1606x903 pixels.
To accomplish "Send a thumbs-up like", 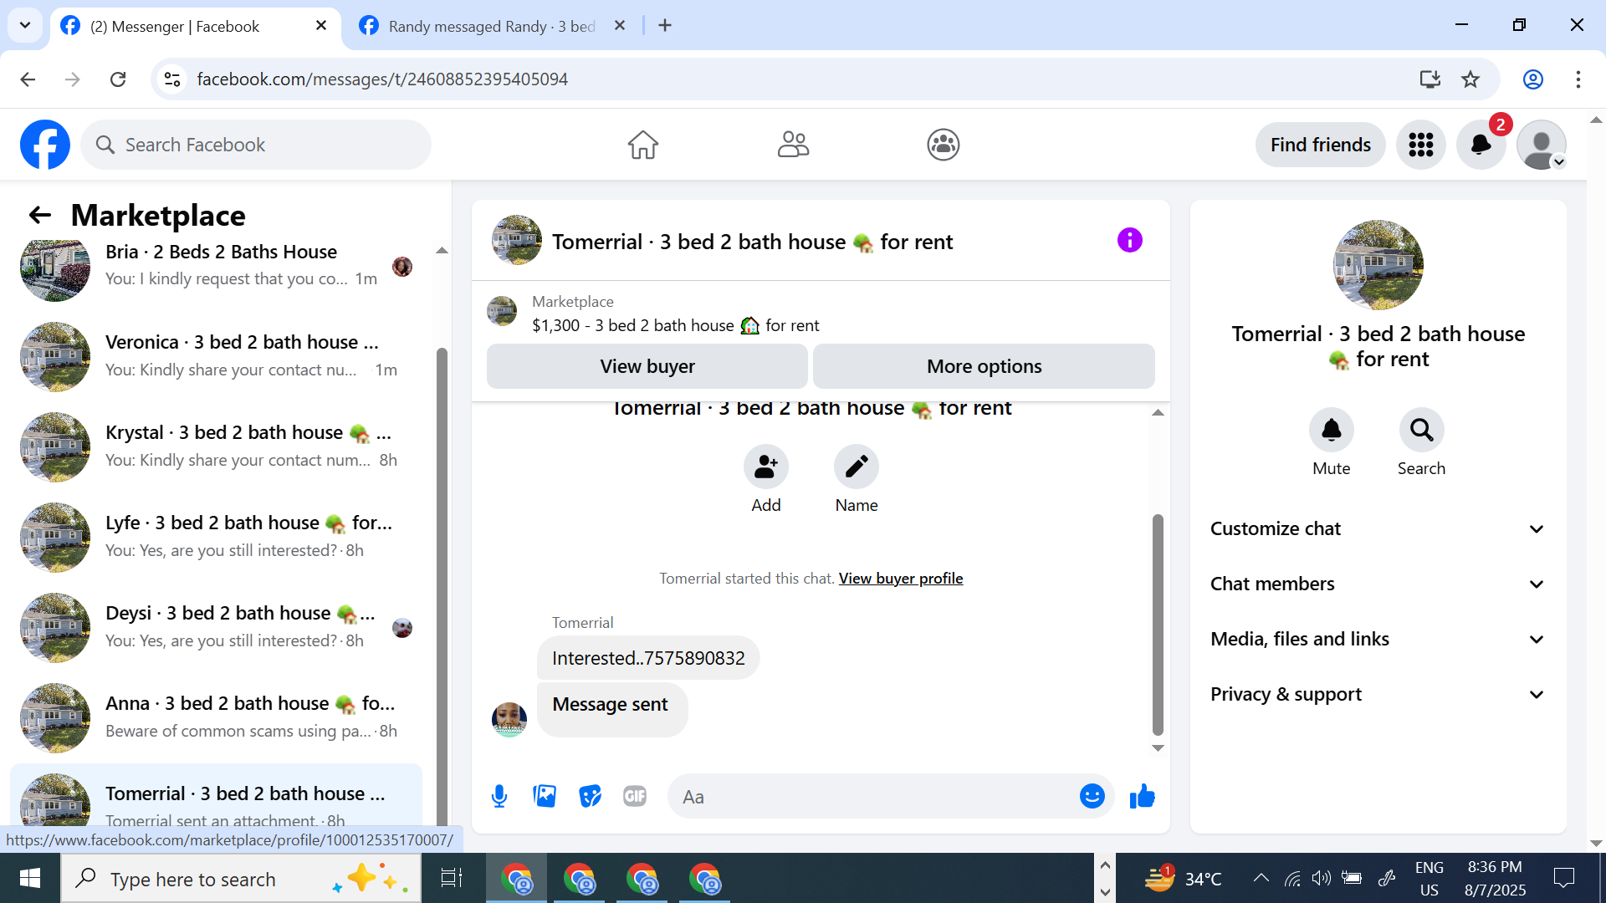I will coord(1143,797).
